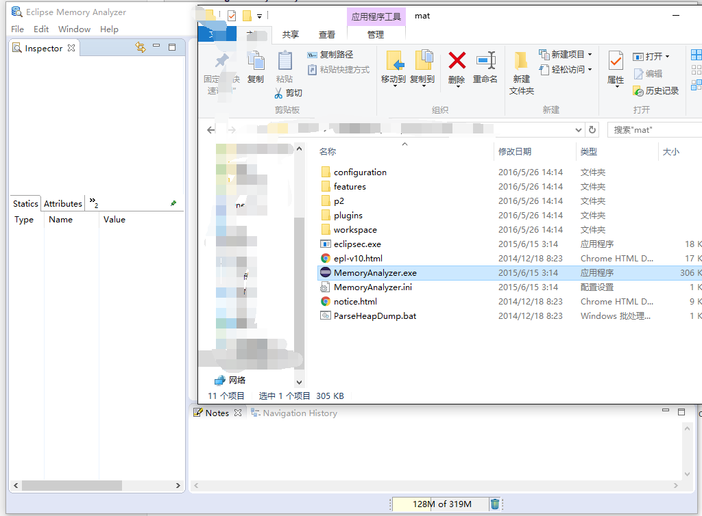Click the Size (大小) column header

pyautogui.click(x=670, y=152)
